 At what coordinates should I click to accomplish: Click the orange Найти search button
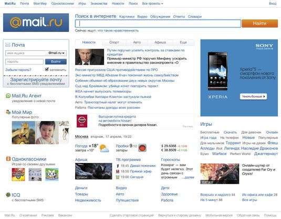point(259,24)
